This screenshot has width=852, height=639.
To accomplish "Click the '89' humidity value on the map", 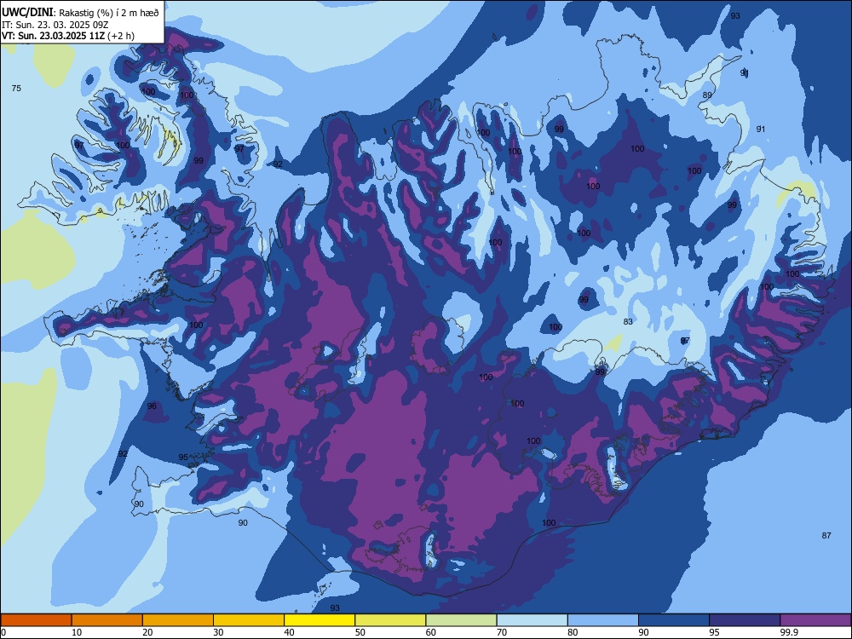I will click(707, 95).
